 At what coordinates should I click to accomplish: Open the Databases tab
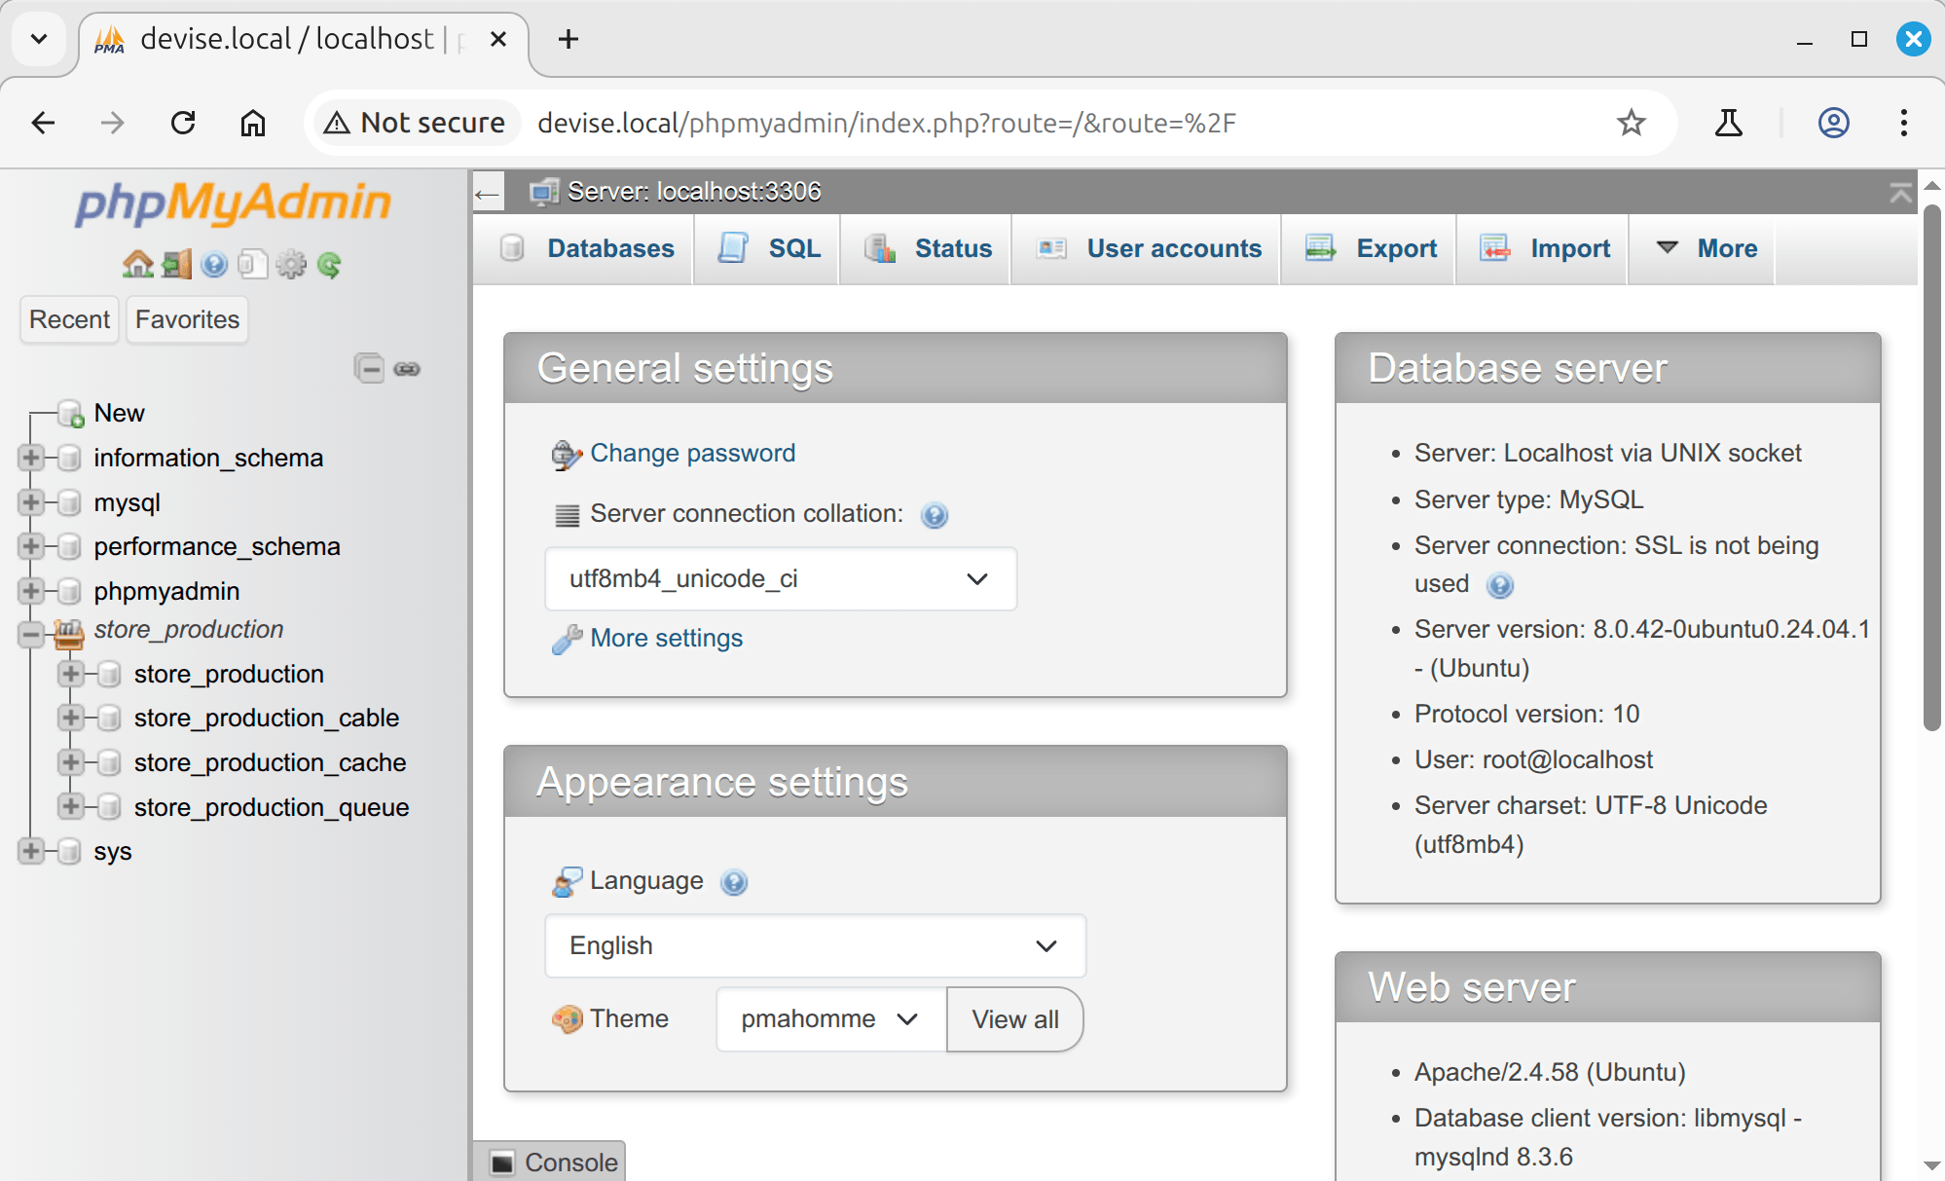pyautogui.click(x=585, y=249)
